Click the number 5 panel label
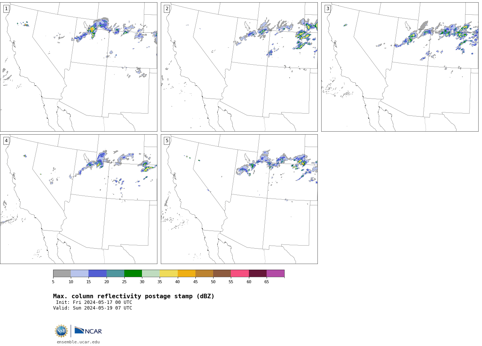Screen dimensions: 482x346 point(167,141)
